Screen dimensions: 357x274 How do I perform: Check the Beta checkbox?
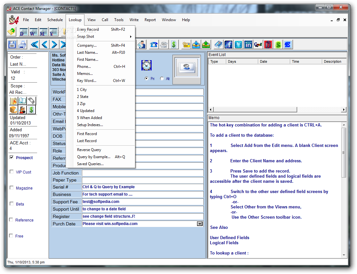coord(12,204)
